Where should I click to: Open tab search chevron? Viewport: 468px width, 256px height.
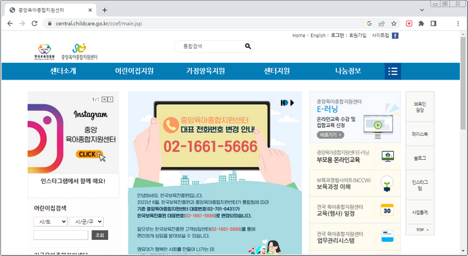point(422,10)
